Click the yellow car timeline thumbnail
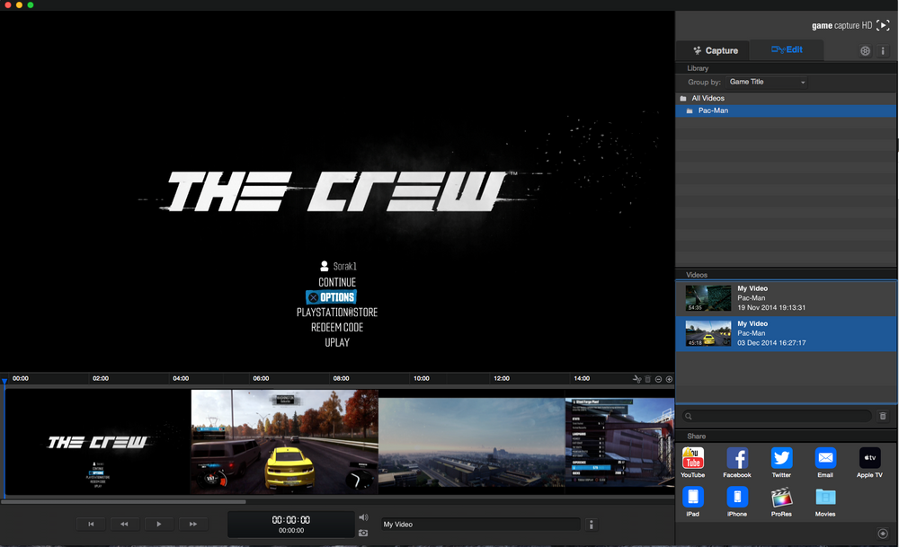The width and height of the screenshot is (899, 547). 284,442
